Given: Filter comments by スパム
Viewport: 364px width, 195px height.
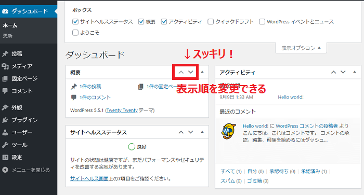Looking at the screenshot, I should tap(228, 181).
